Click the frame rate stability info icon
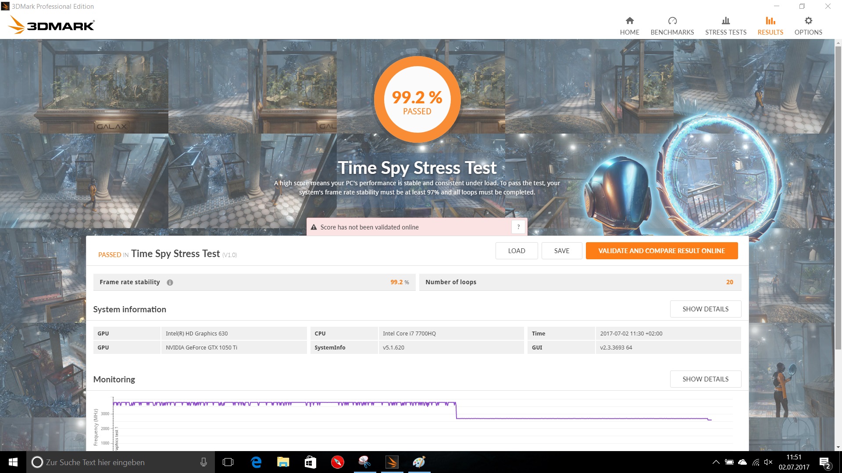This screenshot has width=842, height=473. 170,282
